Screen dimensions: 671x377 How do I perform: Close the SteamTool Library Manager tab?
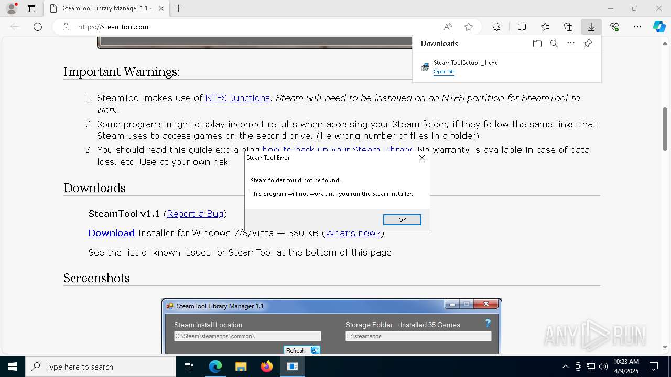(x=161, y=8)
